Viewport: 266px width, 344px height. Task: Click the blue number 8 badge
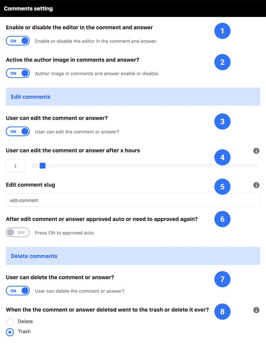[222, 312]
